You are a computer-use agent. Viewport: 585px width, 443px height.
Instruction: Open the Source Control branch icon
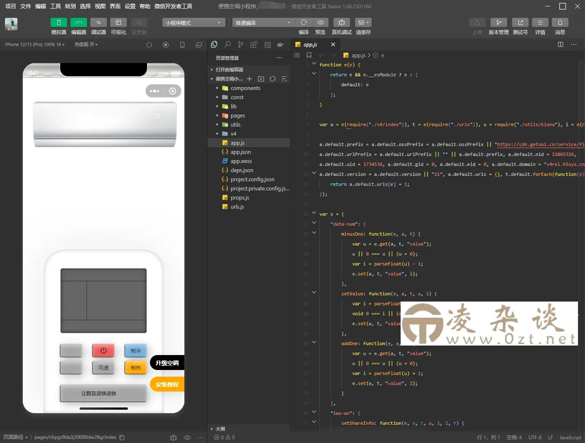[241, 44]
